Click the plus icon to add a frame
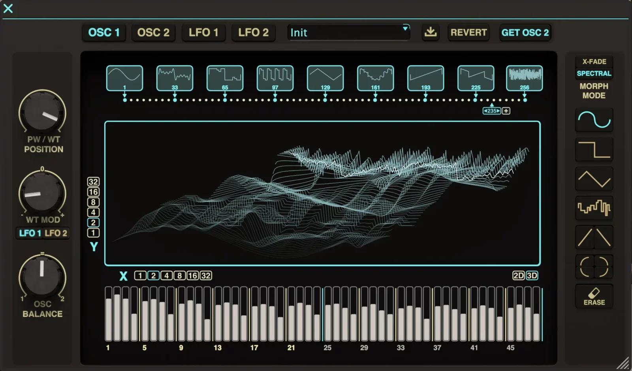Screen dimensions: 632x371 [x=506, y=111]
